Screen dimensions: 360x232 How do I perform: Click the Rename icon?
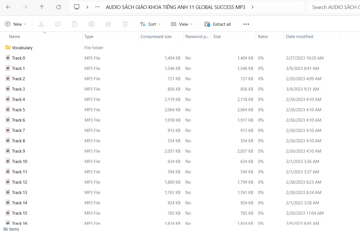92,24
